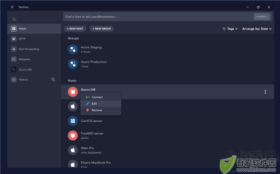This screenshot has height=174, width=280.
Task: Click the Acorn Production group icon
Action: [x=73, y=64]
